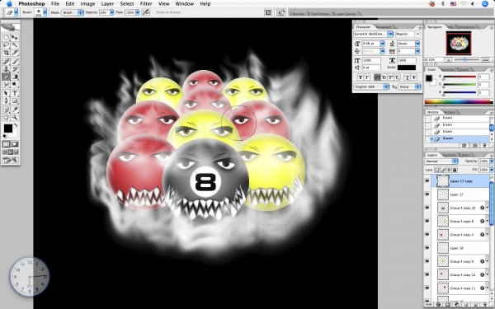This screenshot has width=495, height=309.
Task: Select the Smudge/Blur tool
Action: coord(7,84)
